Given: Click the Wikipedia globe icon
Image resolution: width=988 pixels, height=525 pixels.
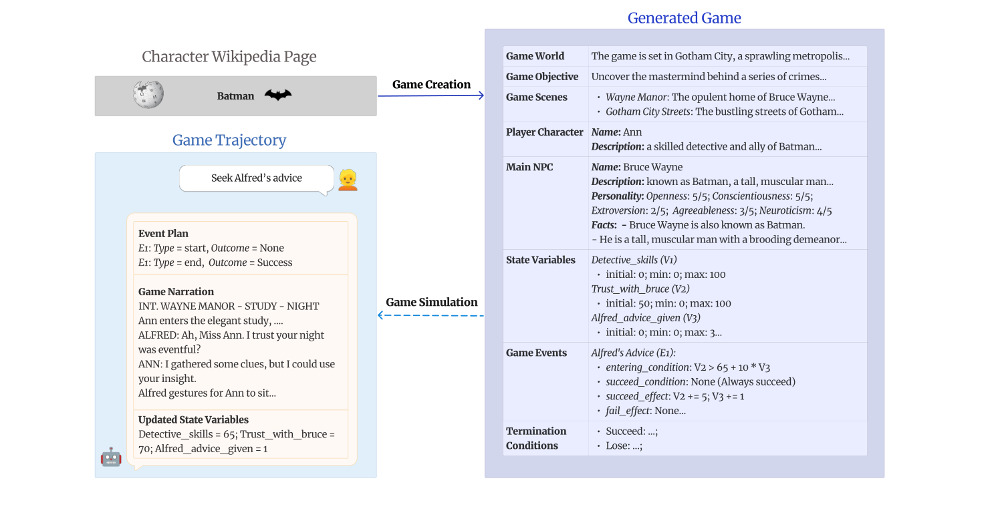Looking at the screenshot, I should 148,94.
